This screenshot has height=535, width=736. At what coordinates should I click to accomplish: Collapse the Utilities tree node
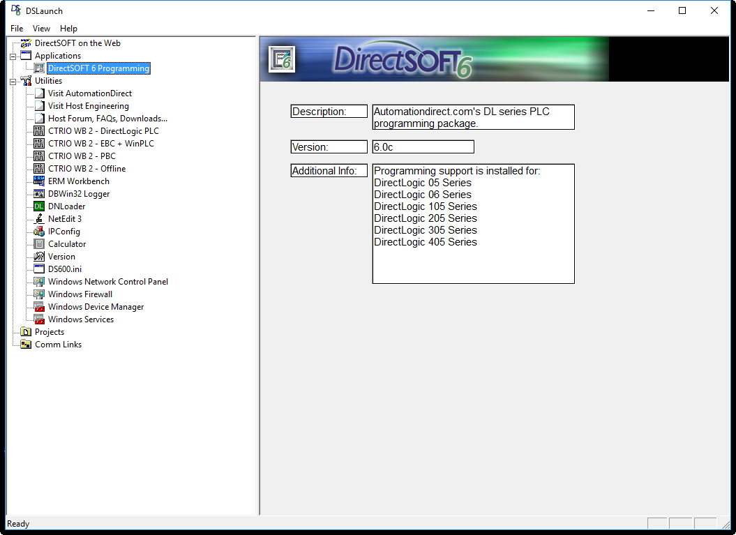pos(13,82)
